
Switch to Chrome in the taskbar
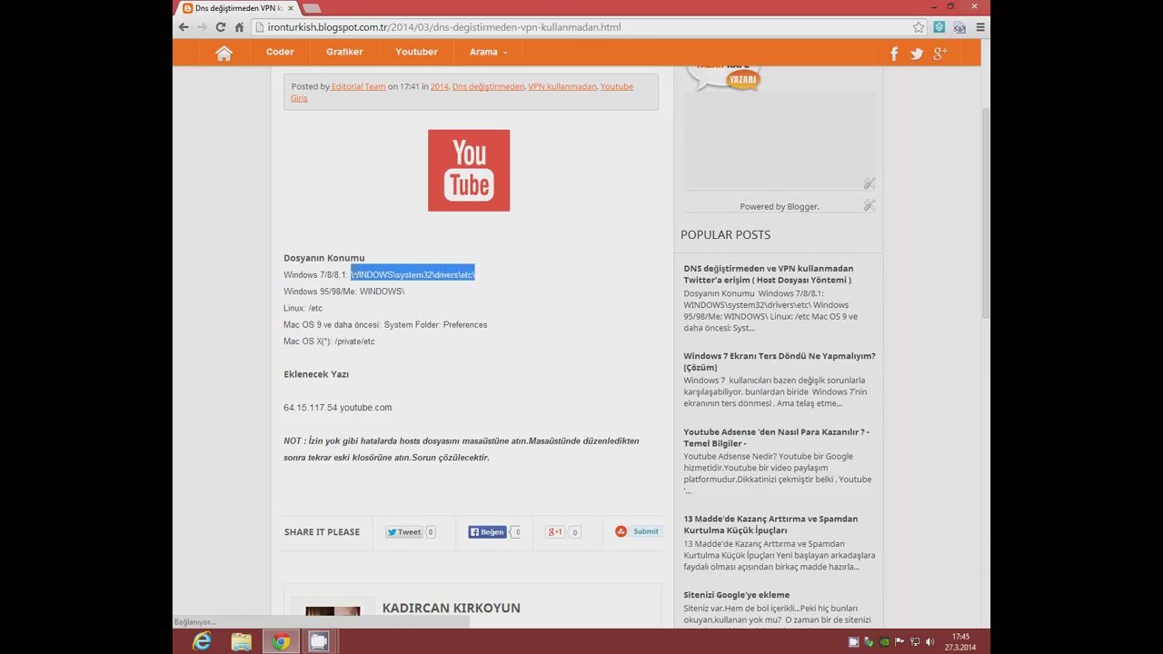tap(281, 641)
